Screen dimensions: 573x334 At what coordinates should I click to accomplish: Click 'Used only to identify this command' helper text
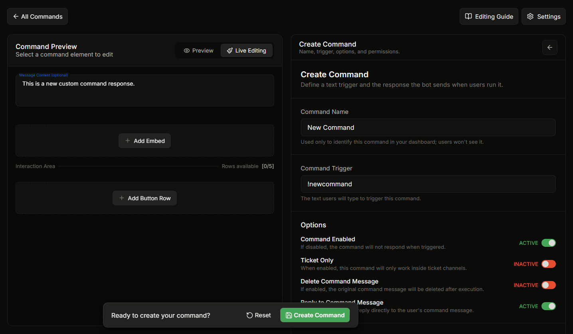(x=392, y=142)
